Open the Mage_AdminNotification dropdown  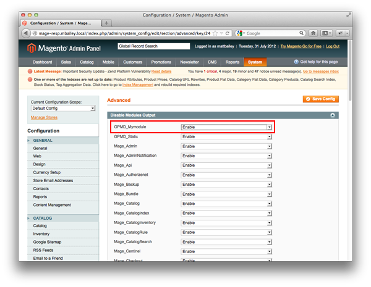coord(226,156)
